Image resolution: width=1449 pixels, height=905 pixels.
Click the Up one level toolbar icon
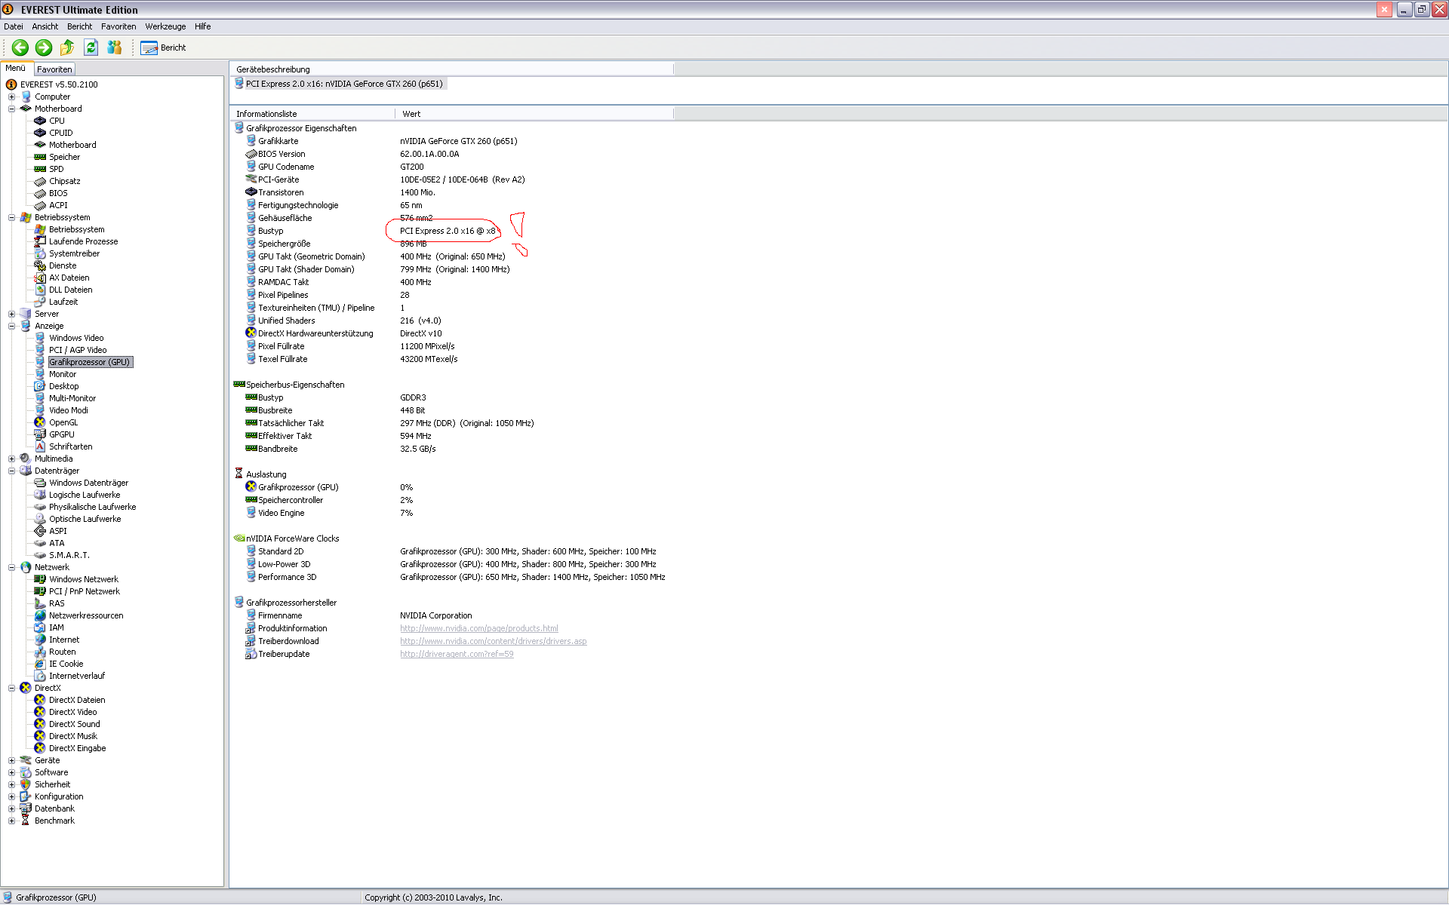tap(67, 48)
